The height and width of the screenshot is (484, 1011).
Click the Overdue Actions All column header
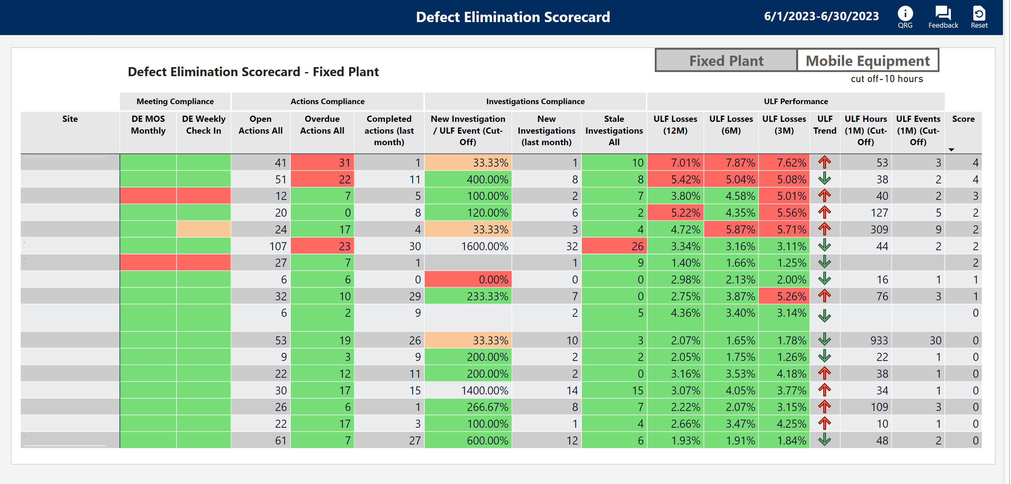click(x=322, y=125)
